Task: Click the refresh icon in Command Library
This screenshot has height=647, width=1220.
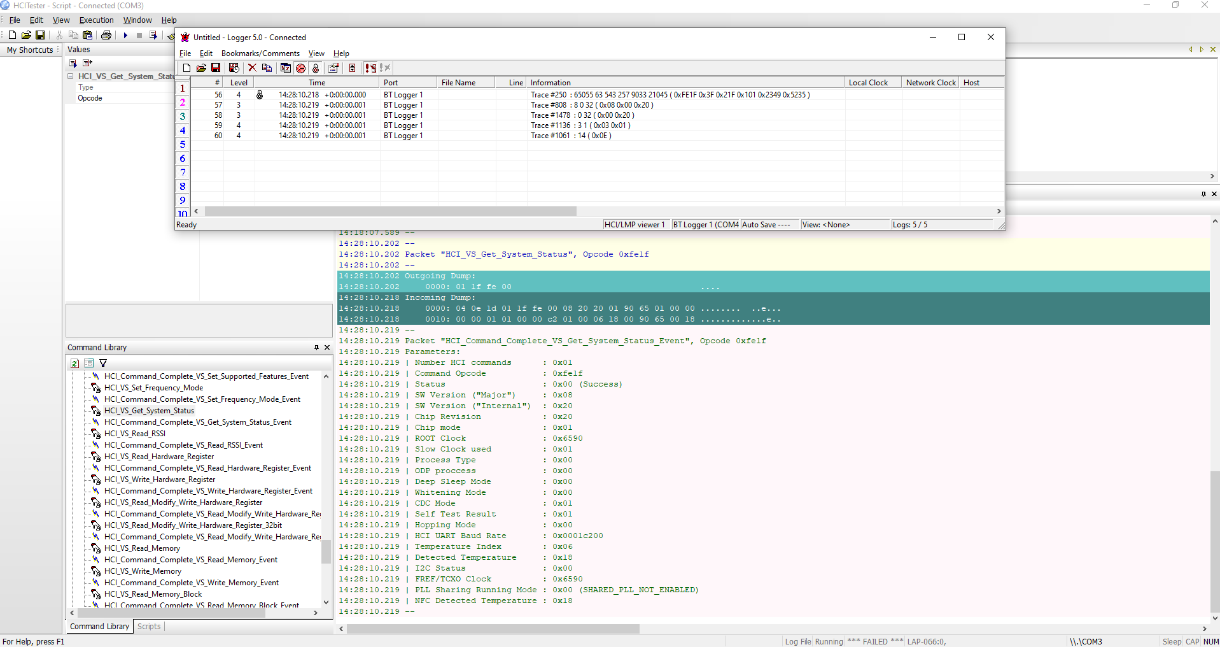Action: [74, 363]
